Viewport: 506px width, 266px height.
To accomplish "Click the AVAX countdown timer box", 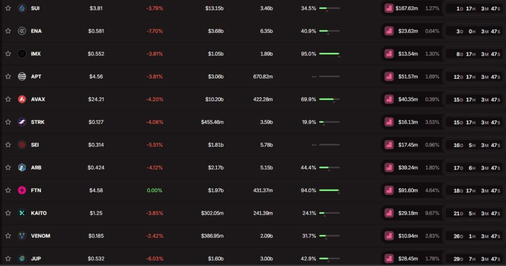I will pos(473,99).
